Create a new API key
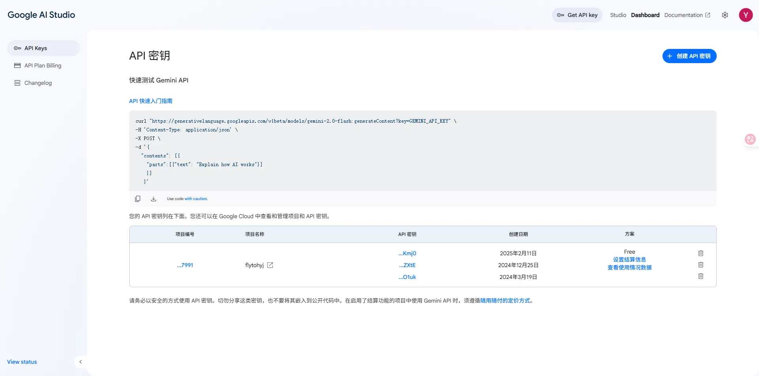 (x=689, y=56)
